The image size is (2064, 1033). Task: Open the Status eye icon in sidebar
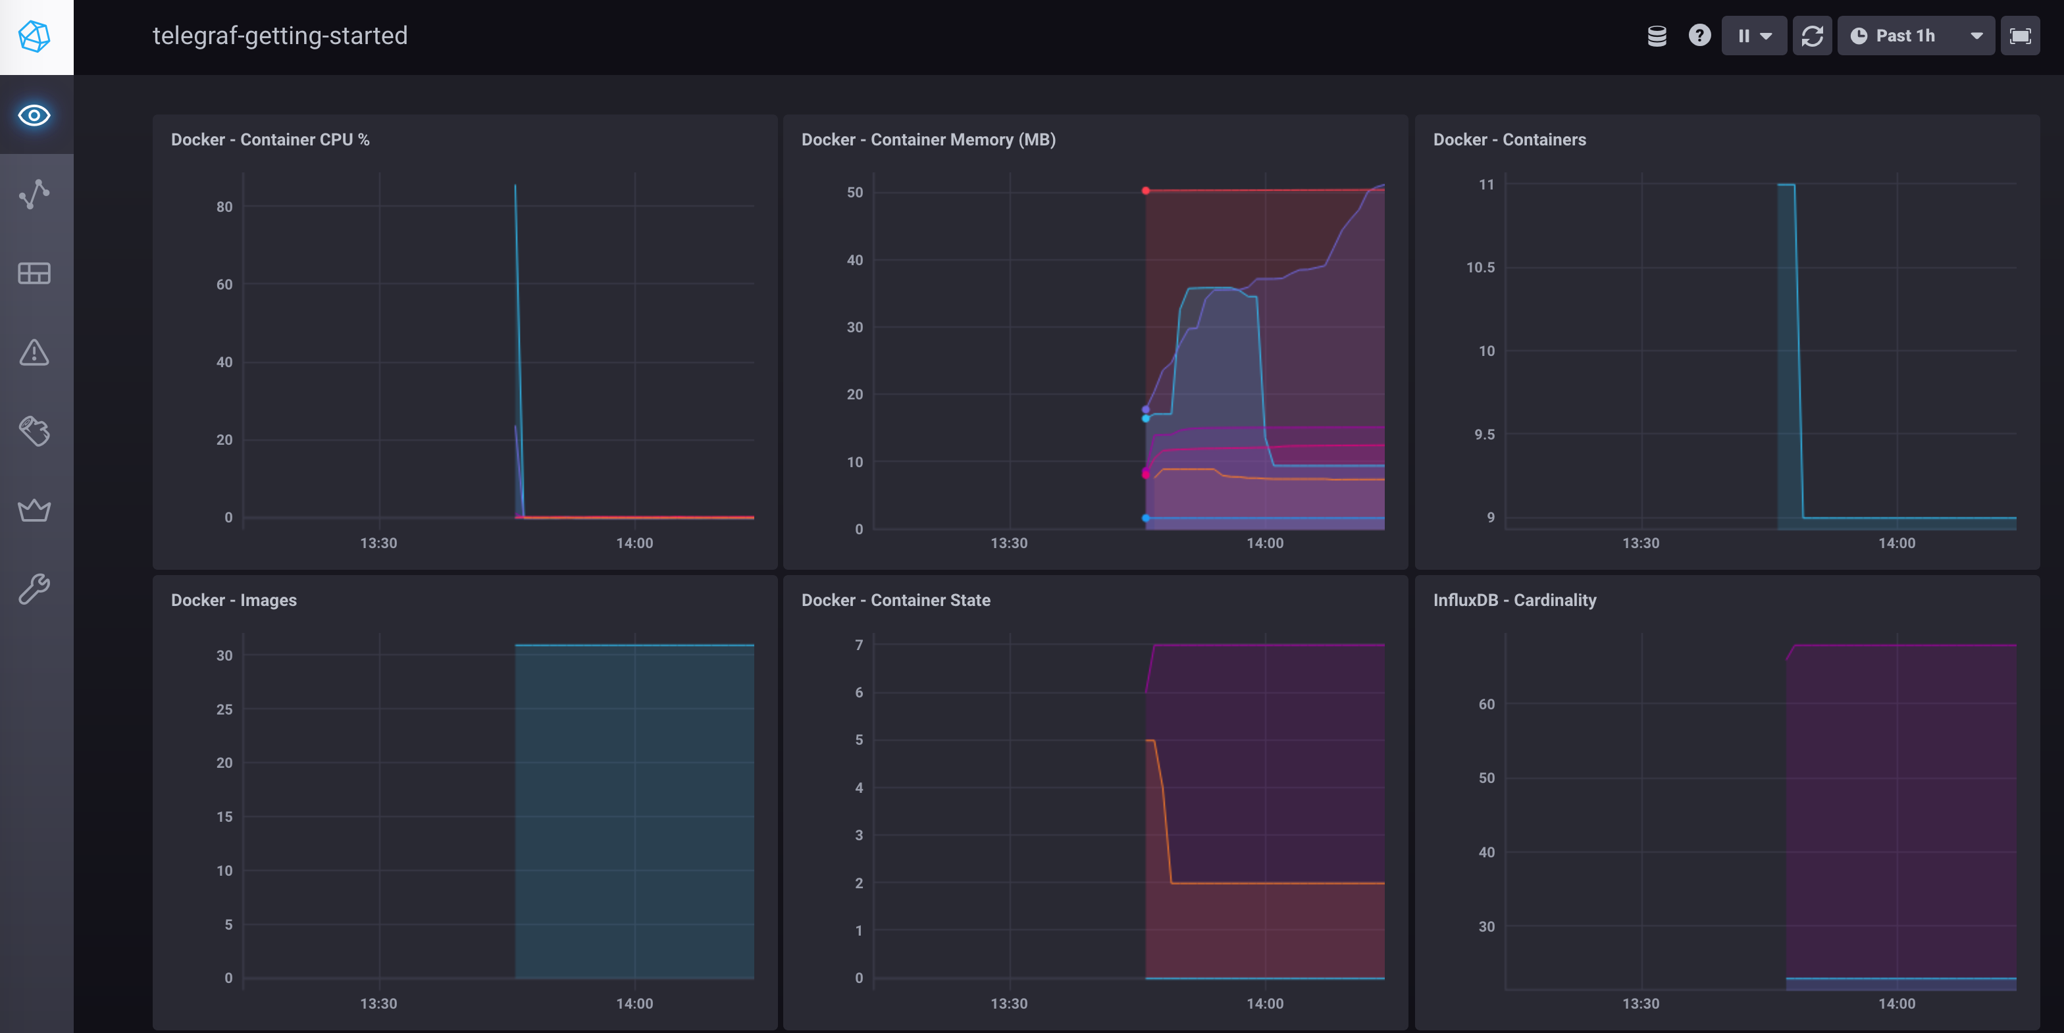point(34,115)
